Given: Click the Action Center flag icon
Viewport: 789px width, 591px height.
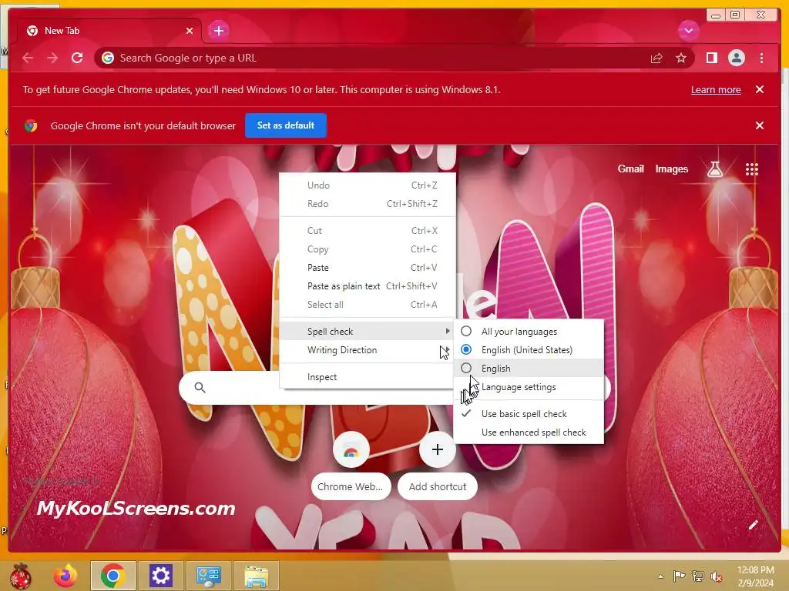Looking at the screenshot, I should 679,576.
